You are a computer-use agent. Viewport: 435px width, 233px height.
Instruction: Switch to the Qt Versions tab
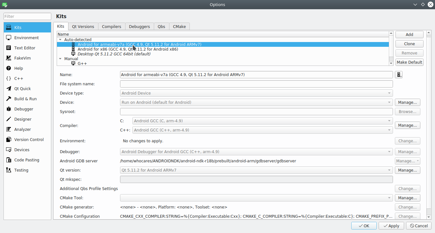click(83, 27)
